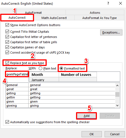Viewport: 126px width, 138px height.
Task: Uncheck Correct TWo INitial CApitals
Action: point(7,32)
